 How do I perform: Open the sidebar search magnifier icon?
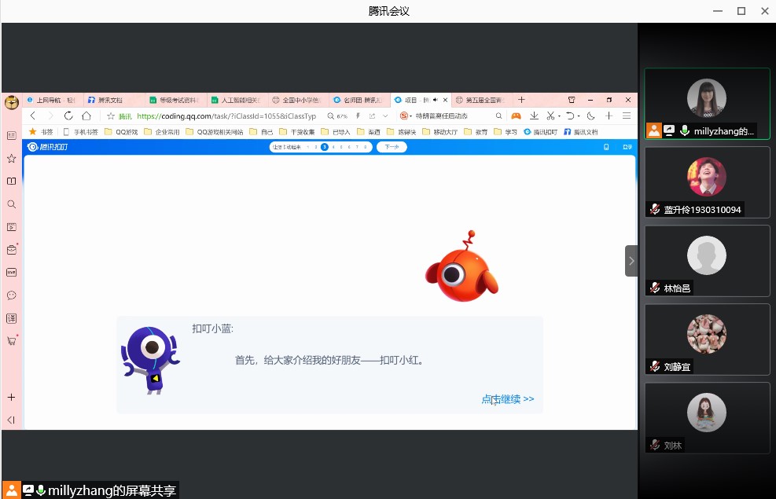(11, 204)
